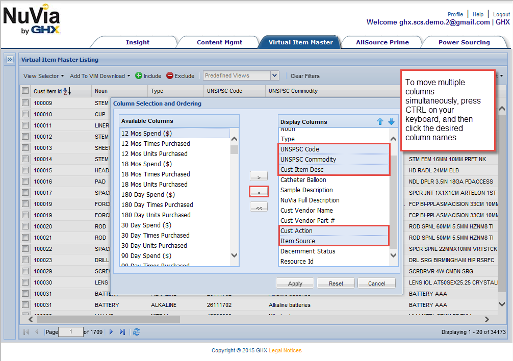Open the Profile link
This screenshot has width=513, height=361.
pyautogui.click(x=455, y=14)
